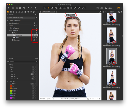129x109 pixels.
Task: Add a new layer with plus icon
Action: (x=56, y=12)
